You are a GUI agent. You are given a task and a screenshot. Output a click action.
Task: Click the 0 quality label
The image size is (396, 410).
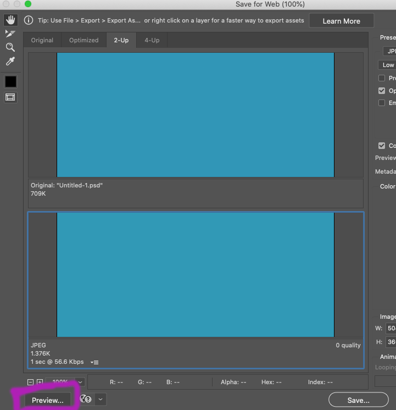(x=348, y=345)
